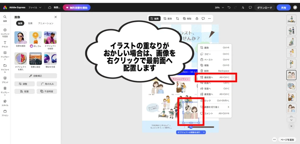The width and height of the screenshot is (300, 144).
Task: Expand more thumbnails with down chevron
Action: [x=292, y=120]
